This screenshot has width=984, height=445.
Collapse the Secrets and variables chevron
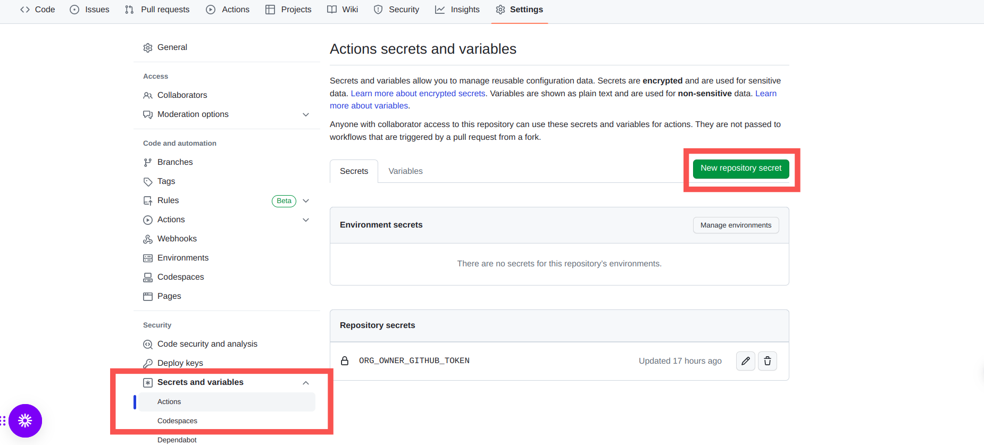click(x=306, y=383)
